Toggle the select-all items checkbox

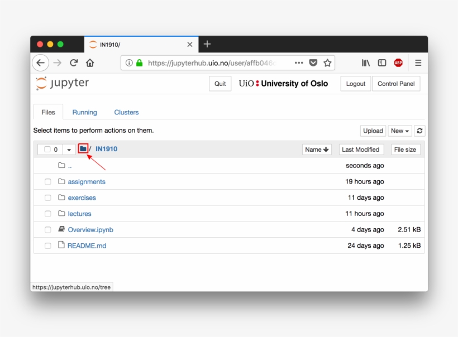point(47,149)
